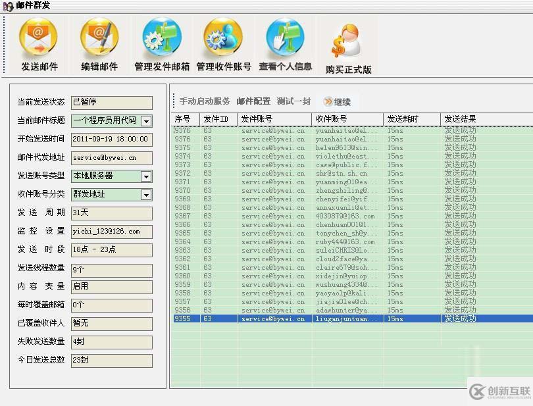Expand the 当前邮件标题 dropdown

(x=146, y=121)
